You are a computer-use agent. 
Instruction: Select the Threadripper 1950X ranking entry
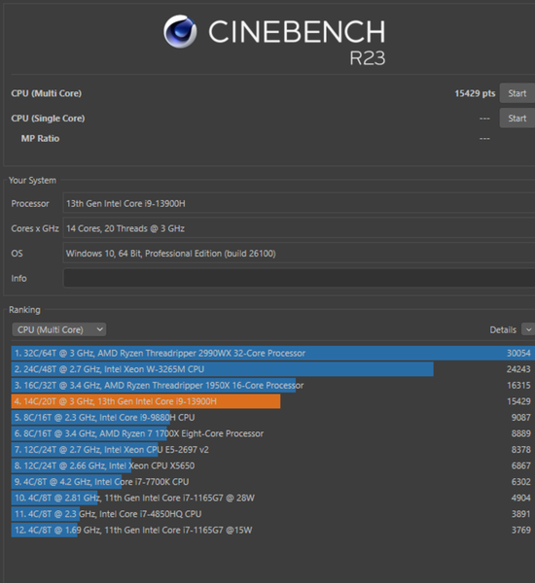[273, 385]
